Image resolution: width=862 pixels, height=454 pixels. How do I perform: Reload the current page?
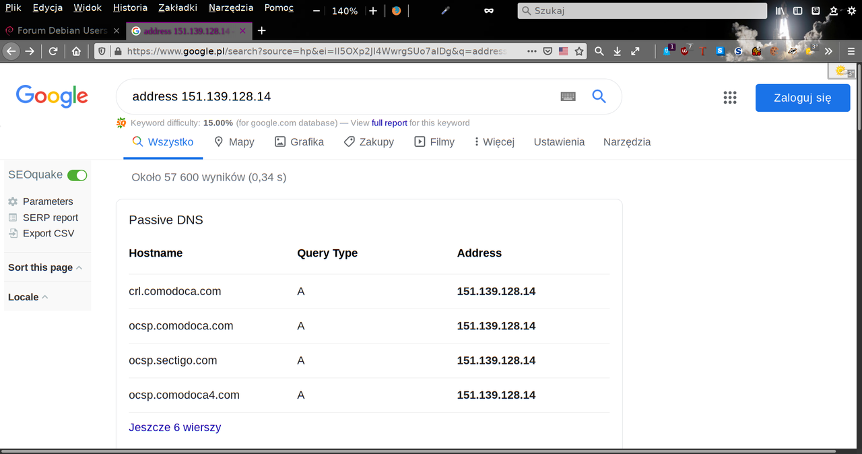click(x=53, y=51)
